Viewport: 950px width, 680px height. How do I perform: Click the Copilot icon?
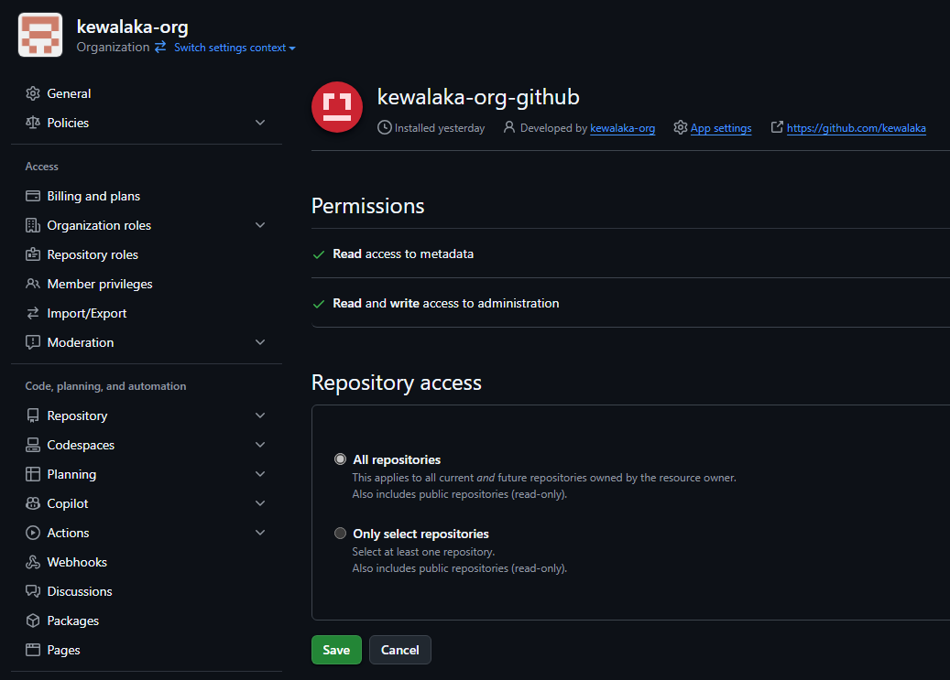click(x=33, y=503)
